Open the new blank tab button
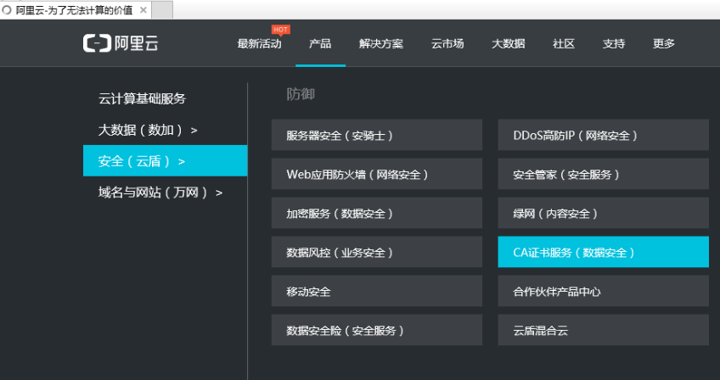This screenshot has height=380, width=720. pyautogui.click(x=162, y=10)
